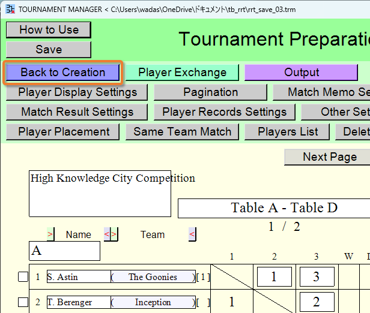The height and width of the screenshot is (313, 370).
Task: Click the table name field A
Action: click(x=64, y=251)
